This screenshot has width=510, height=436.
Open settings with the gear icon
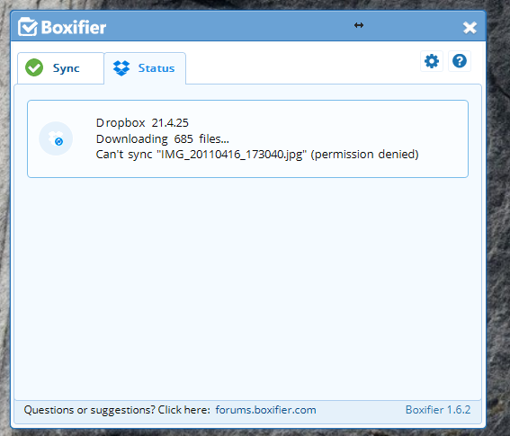432,61
